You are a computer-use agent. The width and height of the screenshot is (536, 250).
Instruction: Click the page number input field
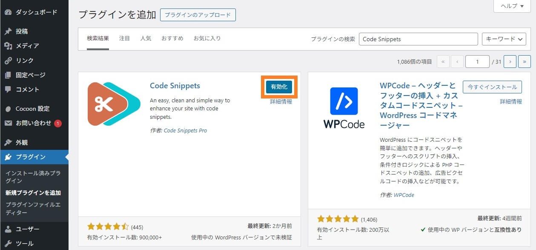(477, 61)
